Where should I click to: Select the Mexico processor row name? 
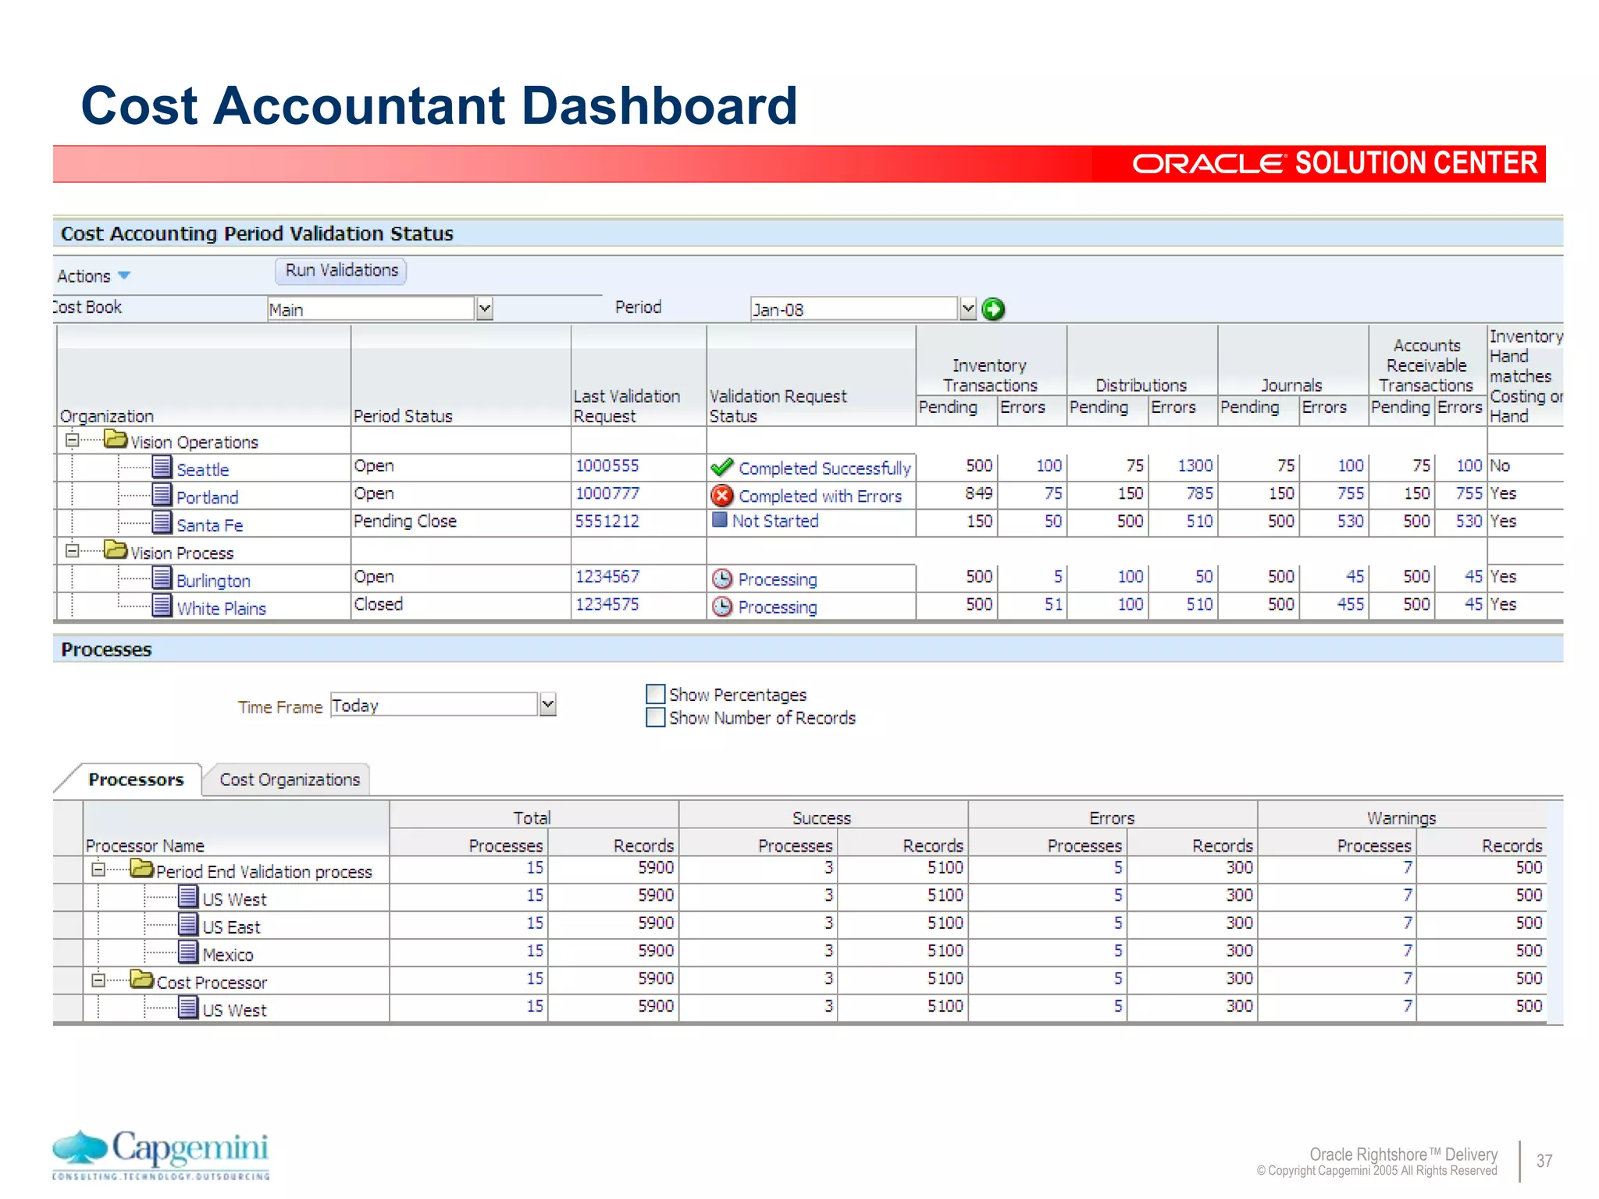coord(227,955)
